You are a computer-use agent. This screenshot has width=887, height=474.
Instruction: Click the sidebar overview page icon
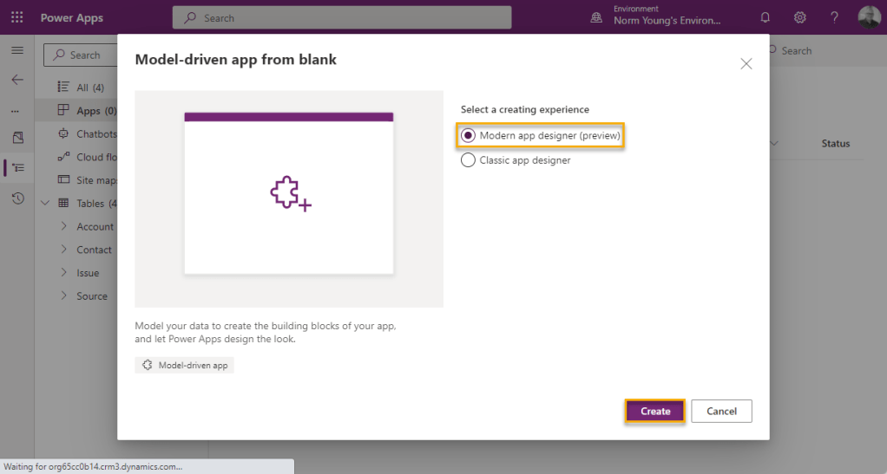click(x=18, y=137)
